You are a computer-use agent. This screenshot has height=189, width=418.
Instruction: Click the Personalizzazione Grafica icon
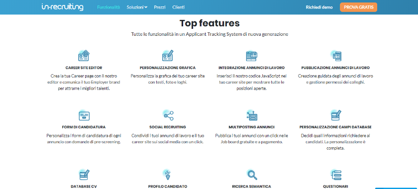click(x=168, y=55)
